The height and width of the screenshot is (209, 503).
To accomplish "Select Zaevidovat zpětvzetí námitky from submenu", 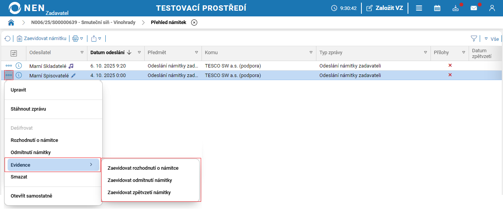I will coord(139,193).
